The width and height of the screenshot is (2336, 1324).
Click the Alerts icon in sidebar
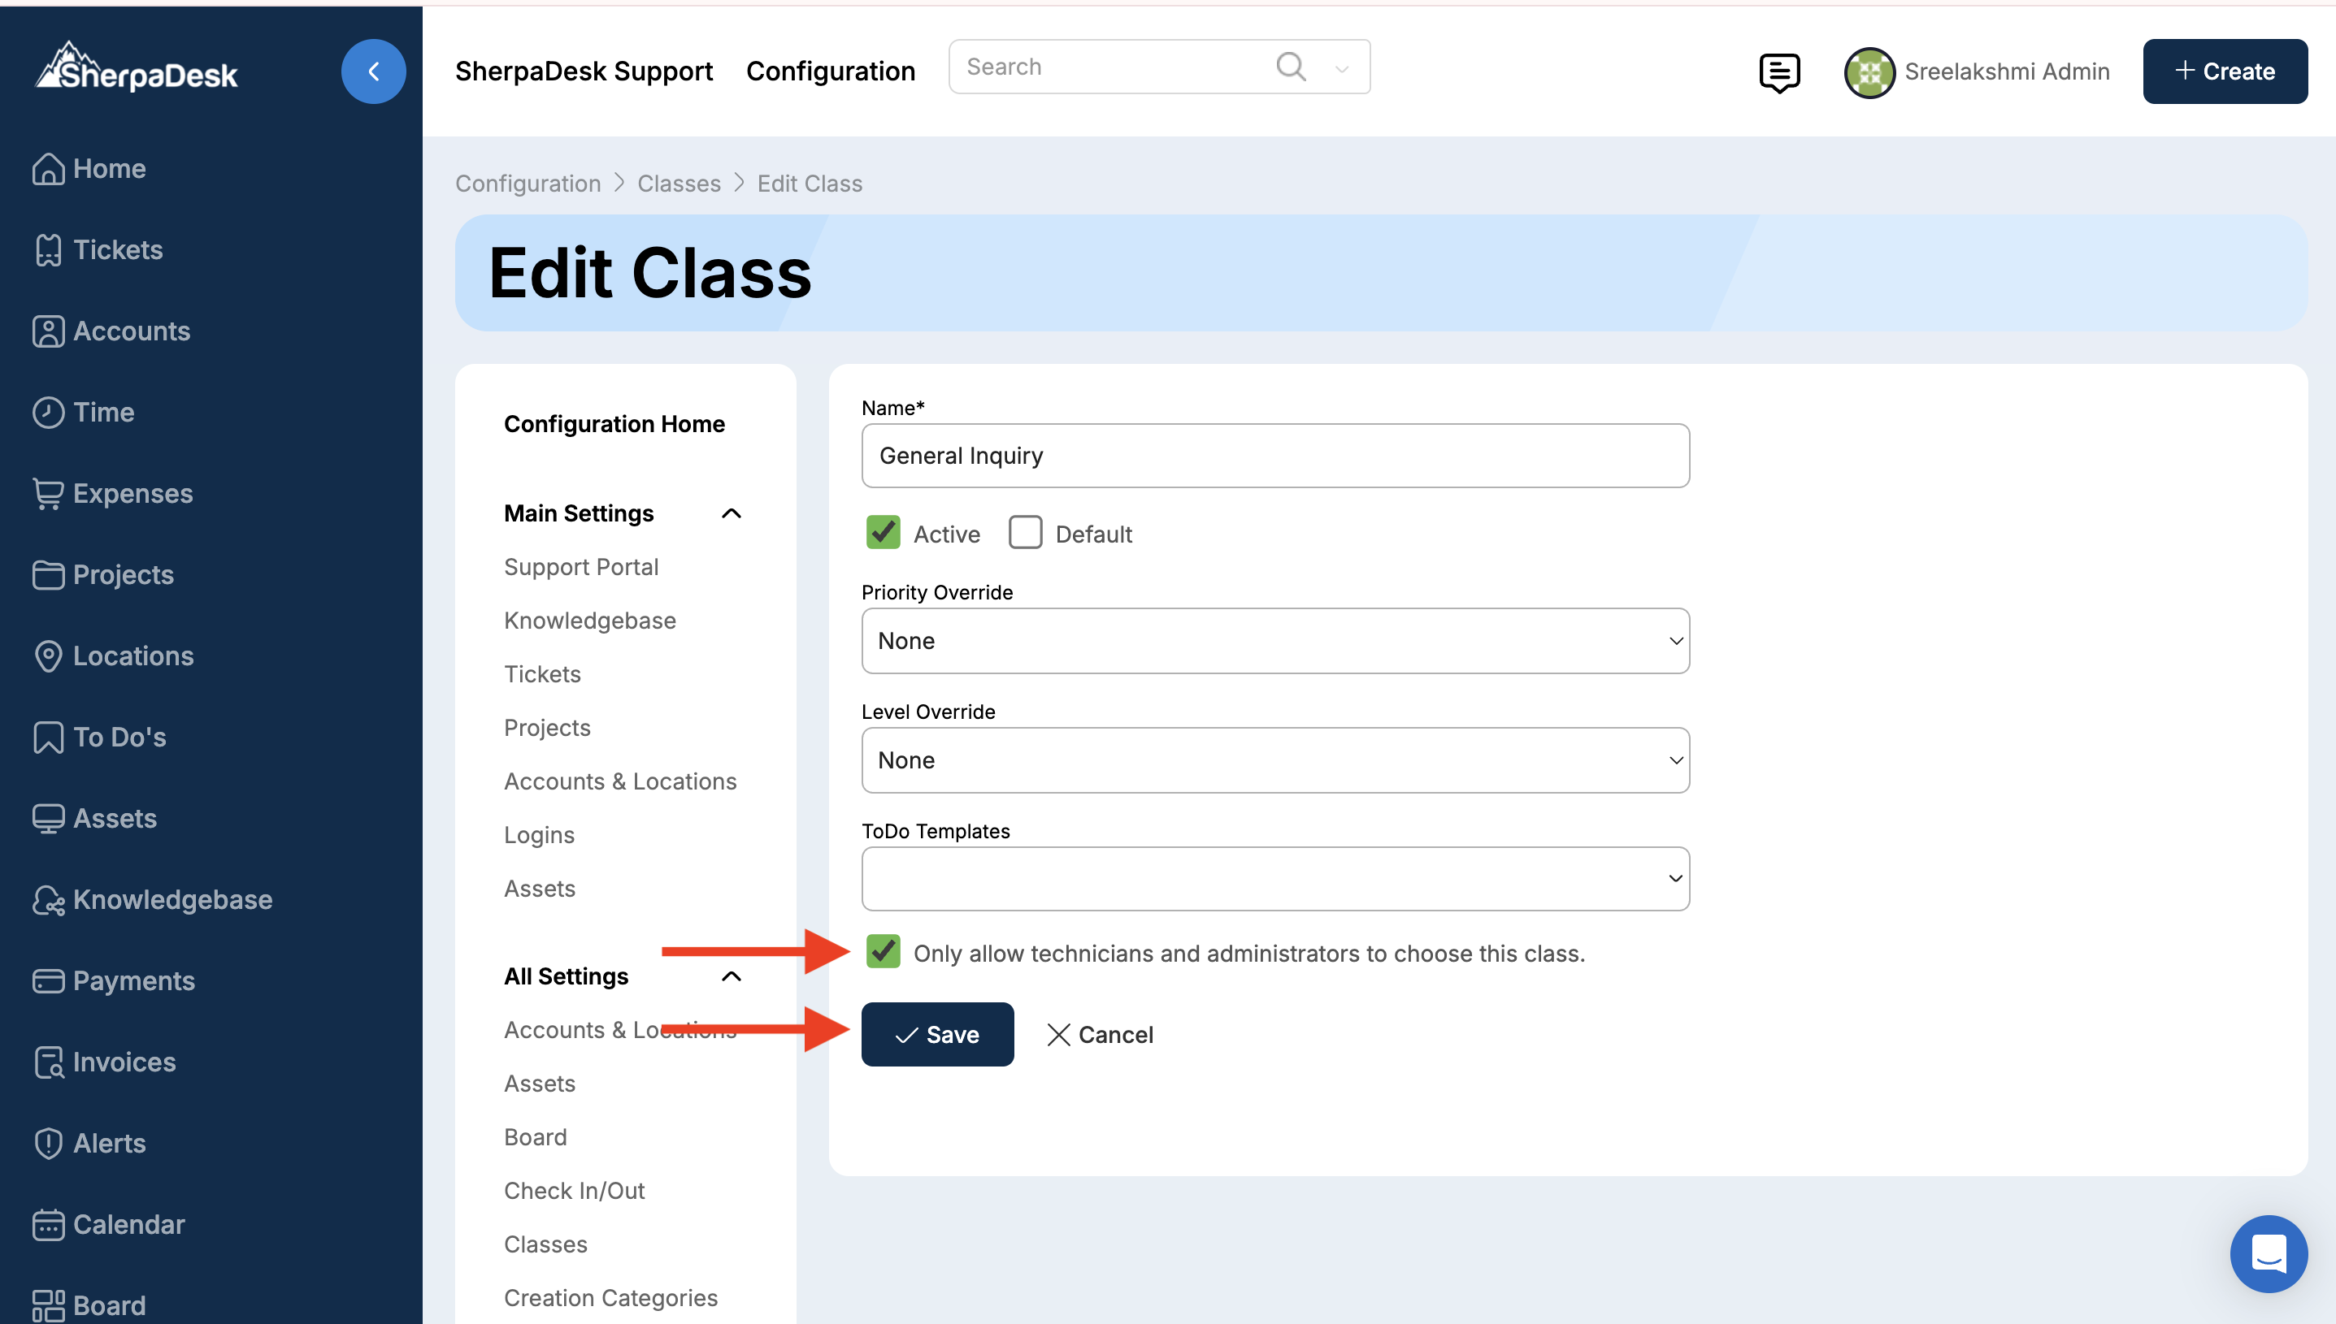point(48,1143)
